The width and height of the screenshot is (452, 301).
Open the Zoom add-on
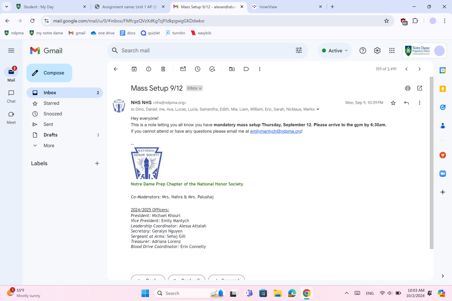tap(442, 174)
